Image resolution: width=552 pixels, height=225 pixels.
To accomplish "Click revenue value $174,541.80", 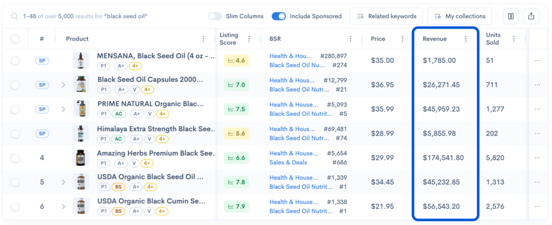I will (x=443, y=158).
